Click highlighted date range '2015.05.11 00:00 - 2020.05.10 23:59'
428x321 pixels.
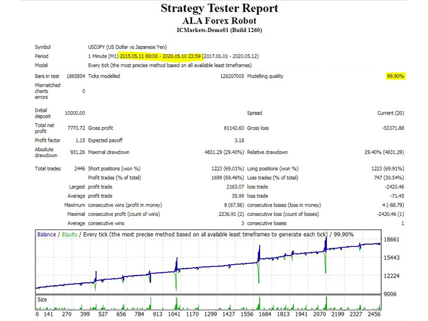pos(160,56)
